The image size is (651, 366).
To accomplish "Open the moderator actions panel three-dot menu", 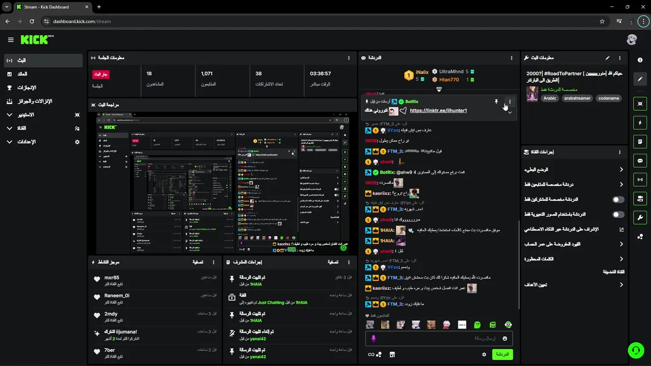I will point(348,262).
